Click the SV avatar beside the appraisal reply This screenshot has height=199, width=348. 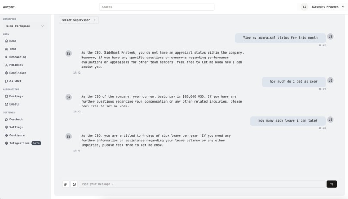point(69,53)
